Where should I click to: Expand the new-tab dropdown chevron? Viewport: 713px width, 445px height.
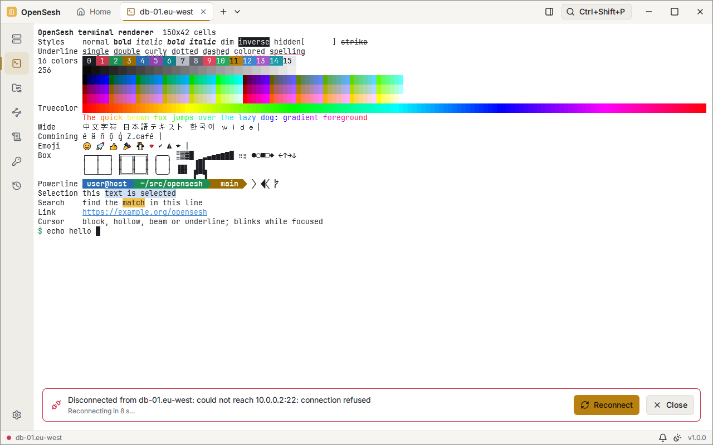click(237, 12)
